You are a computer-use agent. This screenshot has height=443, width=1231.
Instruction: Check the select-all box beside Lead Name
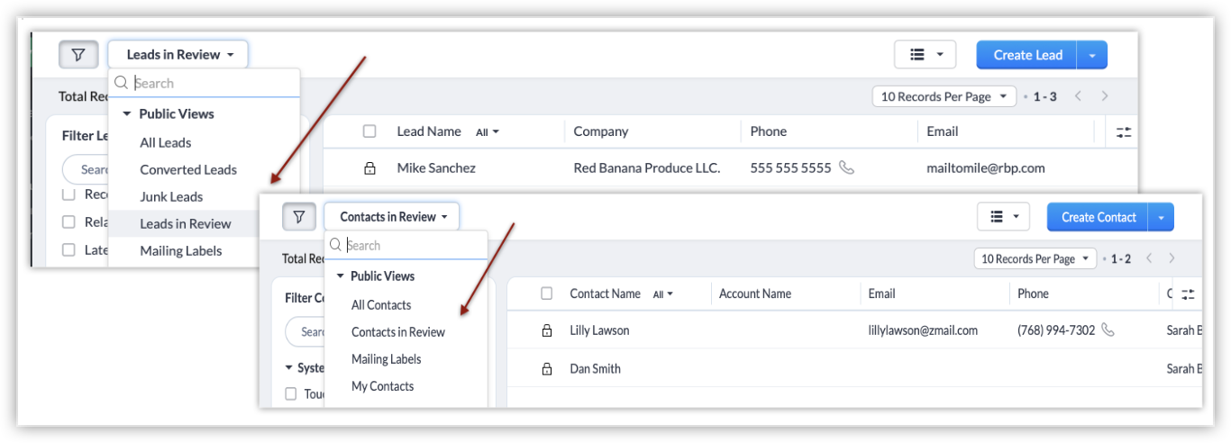pos(369,131)
